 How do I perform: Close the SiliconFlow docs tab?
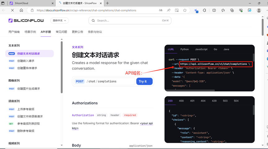[x=101, y=3]
